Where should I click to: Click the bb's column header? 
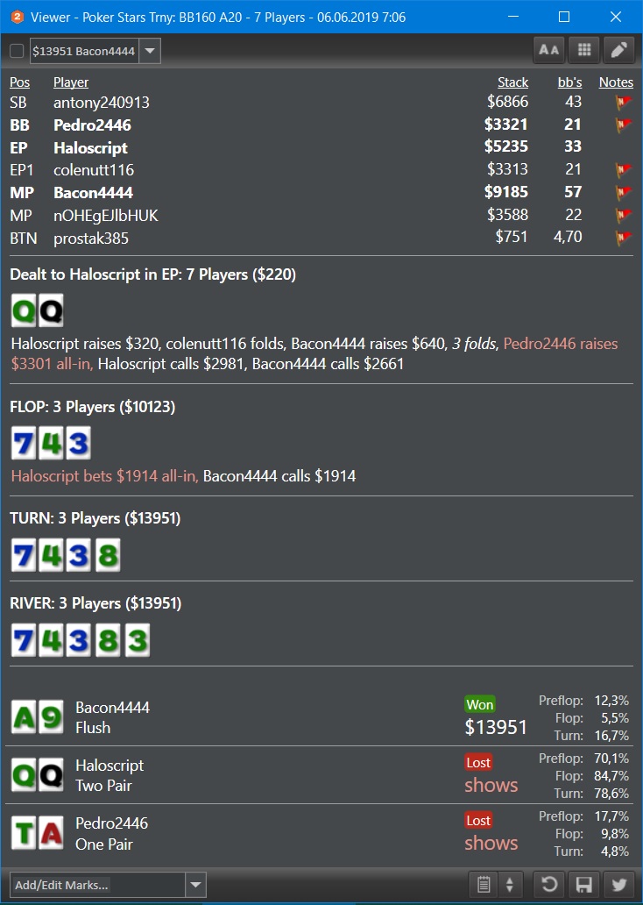tap(569, 82)
